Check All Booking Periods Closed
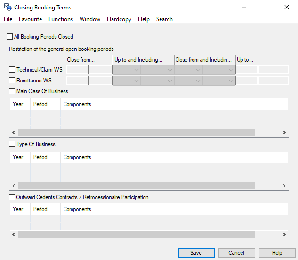Screen dimensions: 298x260 (10, 37)
